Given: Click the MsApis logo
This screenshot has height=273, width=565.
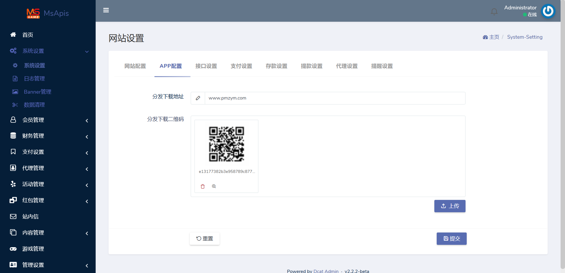Looking at the screenshot, I should [48, 13].
